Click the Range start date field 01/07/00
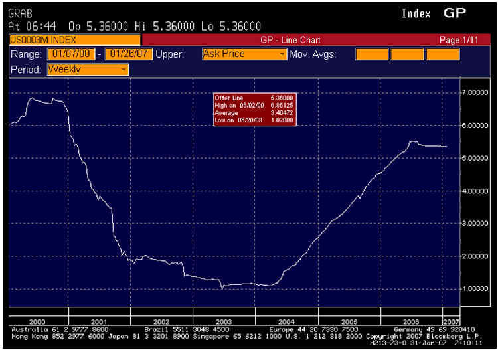Screen dimensions: 498x350 72,54
